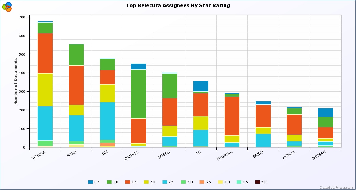Viewport: 356px width, 190px height.
Task: Click Honda's orange 1.5-star bar segment
Action: point(294,125)
